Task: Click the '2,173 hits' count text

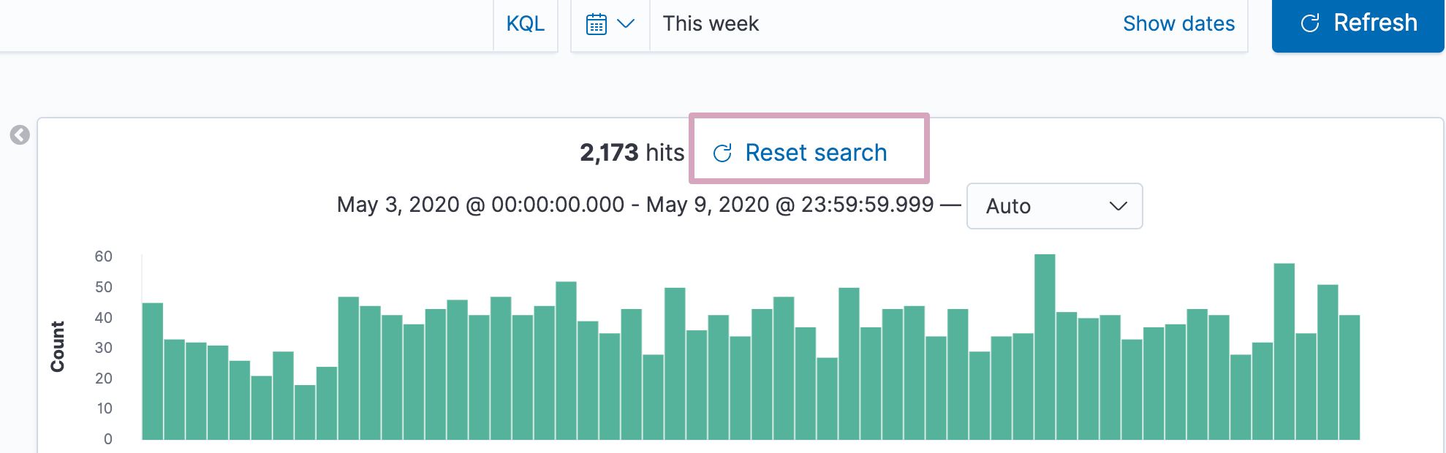Action: 632,153
